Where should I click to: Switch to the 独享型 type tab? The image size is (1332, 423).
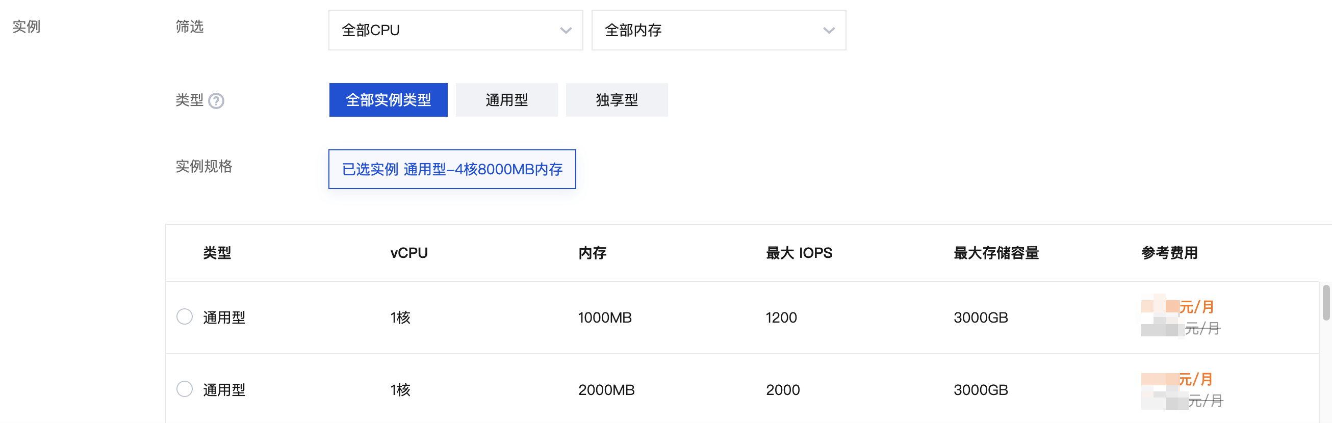pos(617,100)
